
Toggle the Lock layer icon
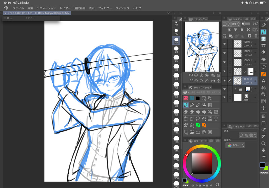point(242,30)
